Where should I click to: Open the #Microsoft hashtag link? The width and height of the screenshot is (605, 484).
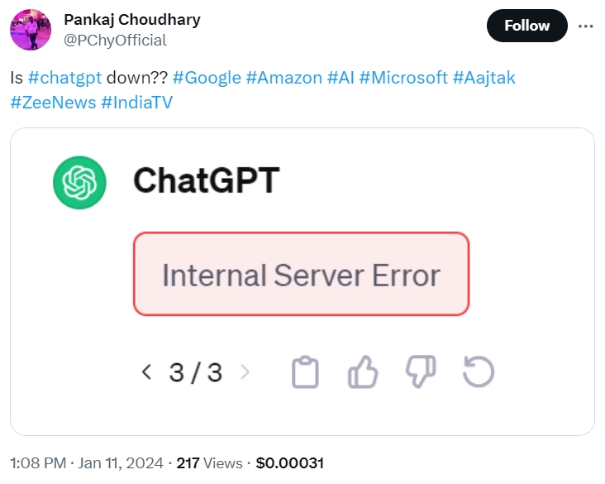tap(403, 78)
